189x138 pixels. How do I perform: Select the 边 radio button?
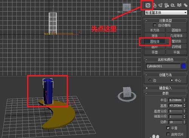pos(150,80)
